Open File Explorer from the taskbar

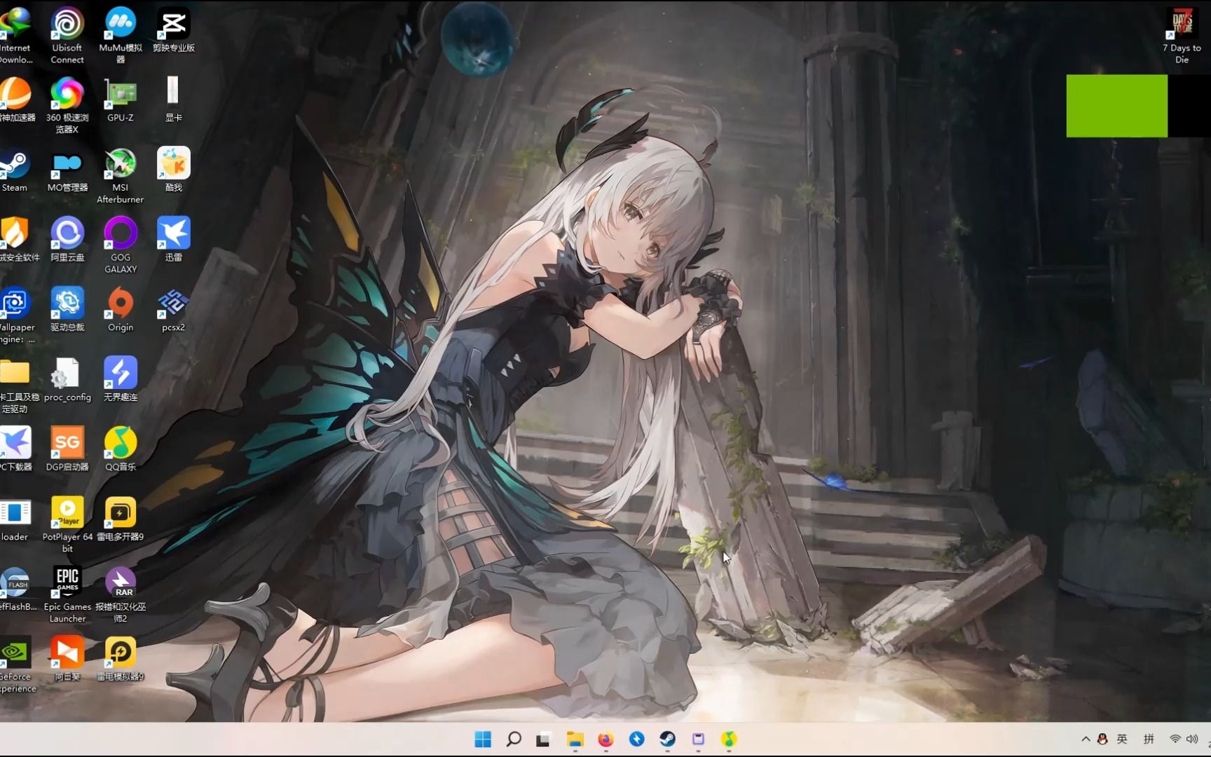click(x=575, y=739)
